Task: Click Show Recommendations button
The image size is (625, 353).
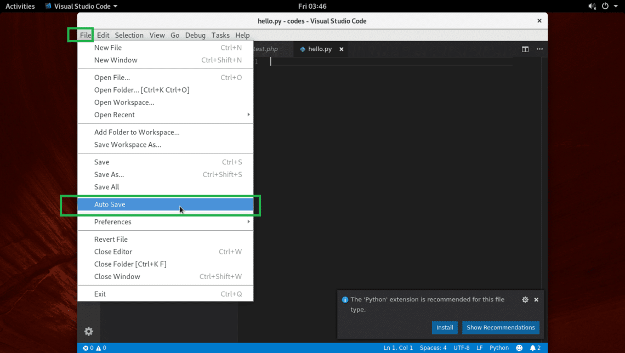Action: pos(501,327)
